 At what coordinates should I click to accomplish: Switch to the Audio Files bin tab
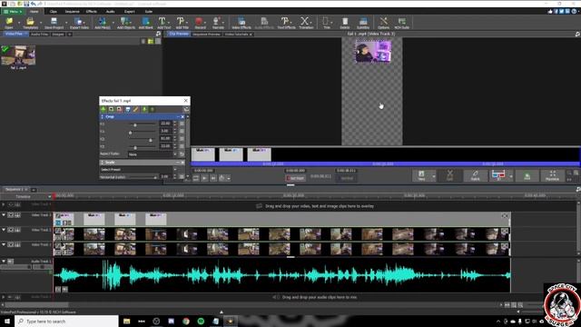coord(39,35)
